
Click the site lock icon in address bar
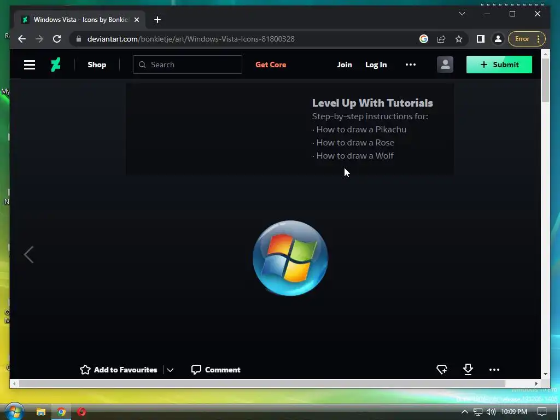point(79,39)
